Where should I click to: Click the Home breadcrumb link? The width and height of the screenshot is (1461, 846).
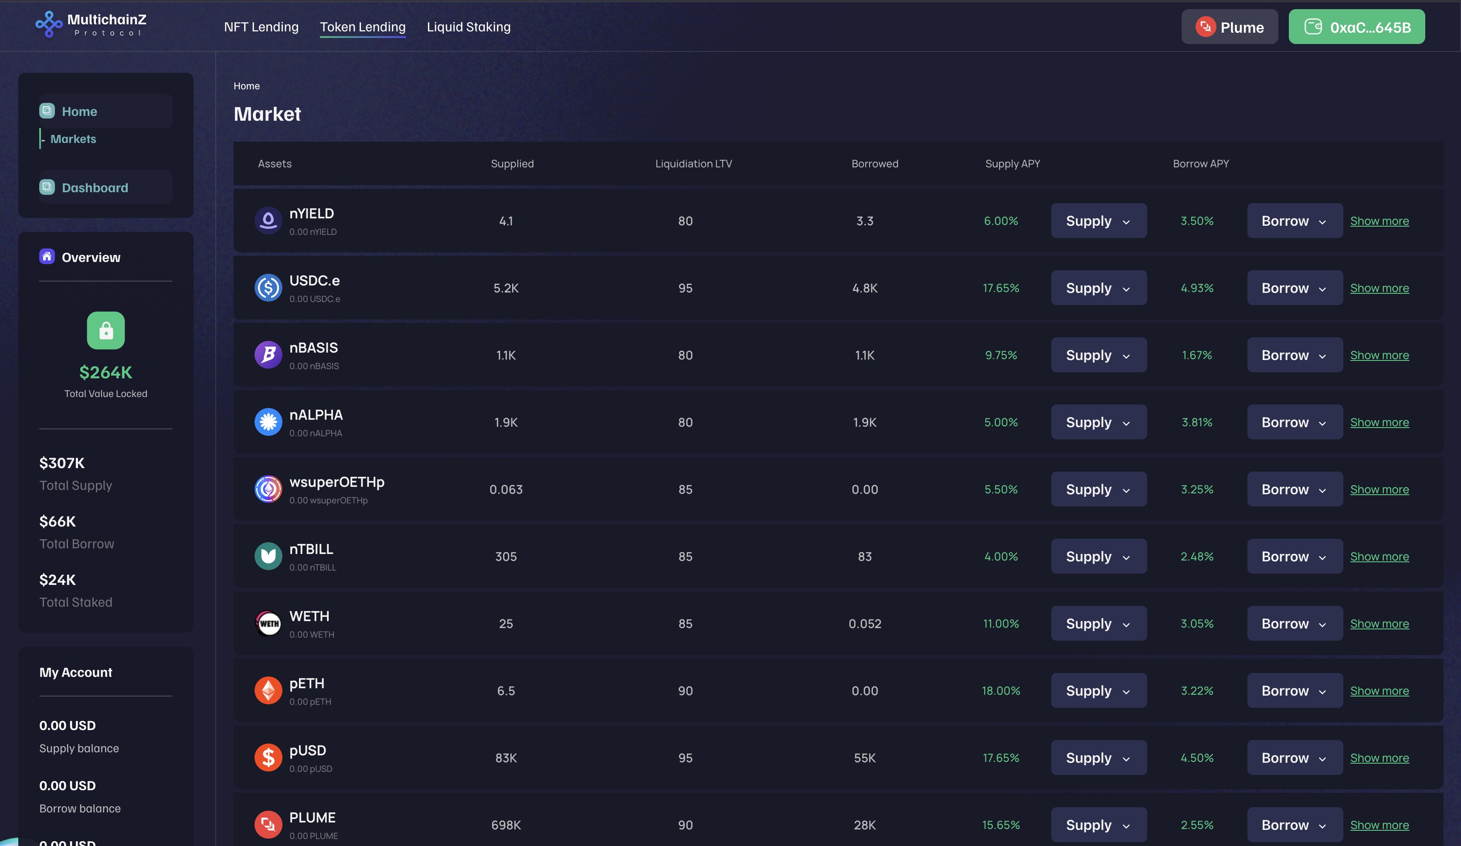pos(246,85)
